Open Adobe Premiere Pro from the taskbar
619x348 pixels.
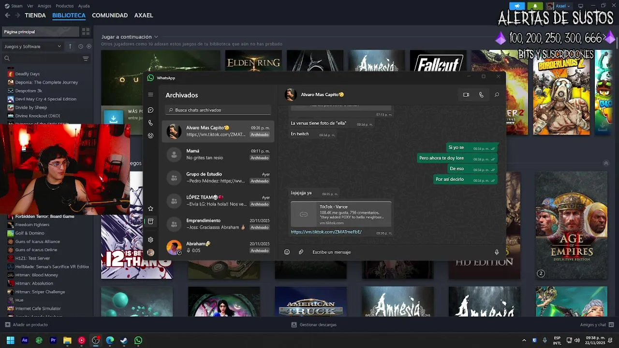[x=53, y=340]
